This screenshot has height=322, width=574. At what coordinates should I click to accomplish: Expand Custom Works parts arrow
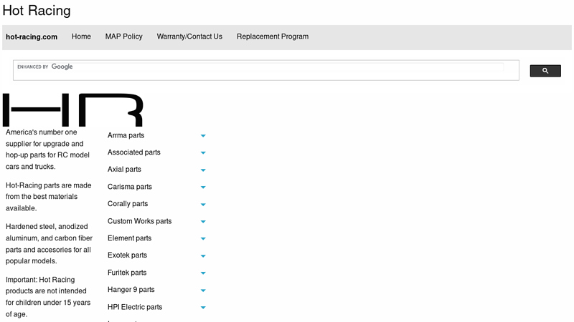tap(203, 222)
